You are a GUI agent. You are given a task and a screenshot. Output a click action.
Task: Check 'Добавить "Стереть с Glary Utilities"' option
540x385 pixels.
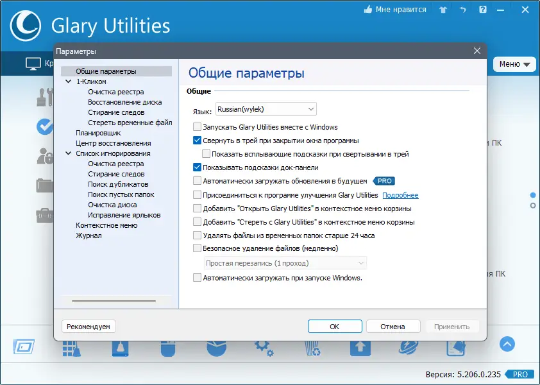(197, 222)
